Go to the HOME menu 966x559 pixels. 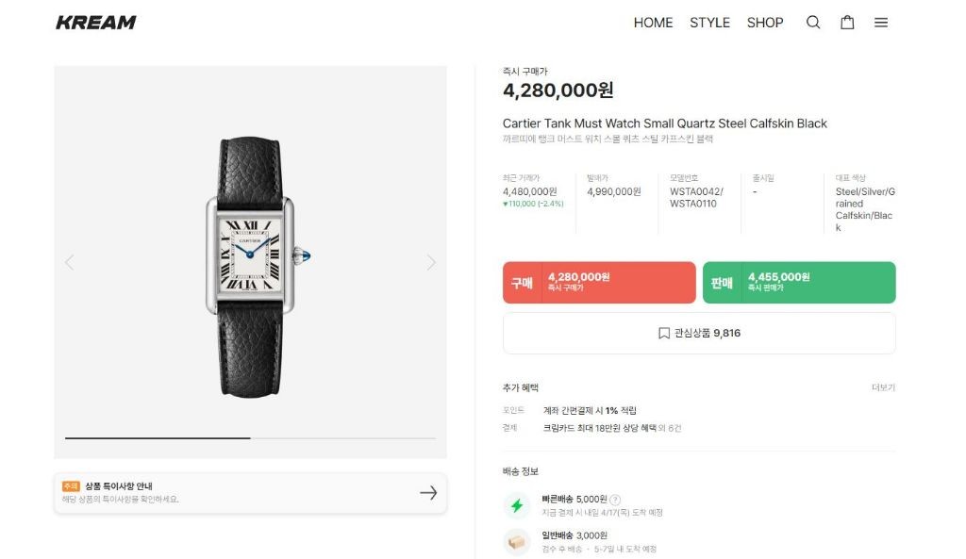[653, 23]
